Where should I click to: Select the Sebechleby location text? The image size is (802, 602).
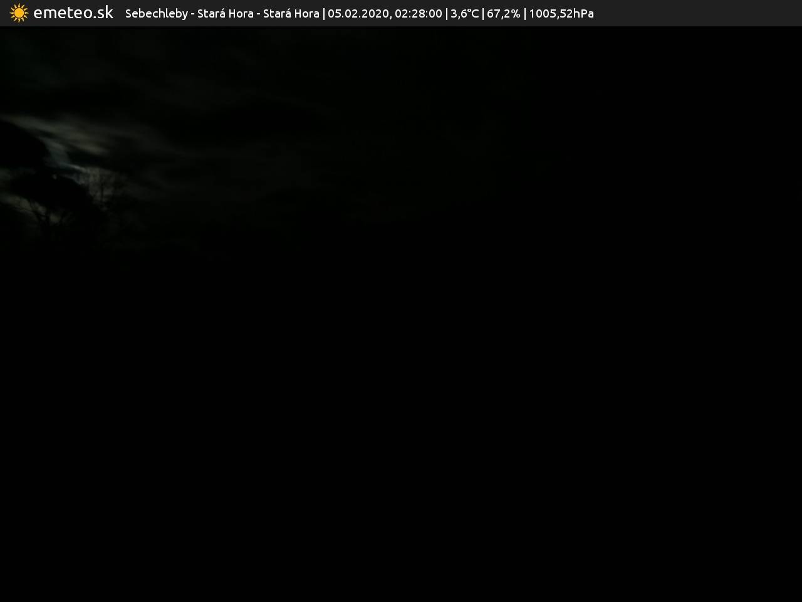(156, 14)
